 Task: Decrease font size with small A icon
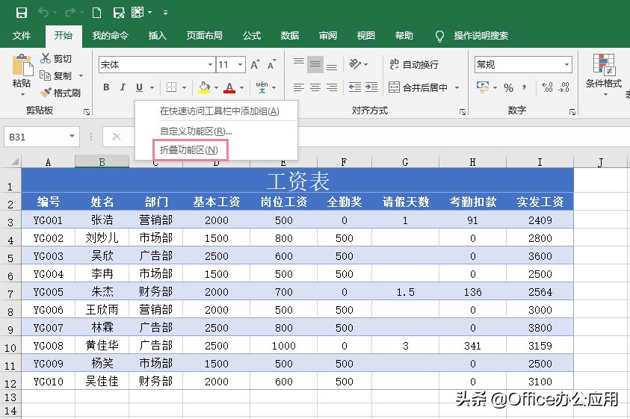272,65
